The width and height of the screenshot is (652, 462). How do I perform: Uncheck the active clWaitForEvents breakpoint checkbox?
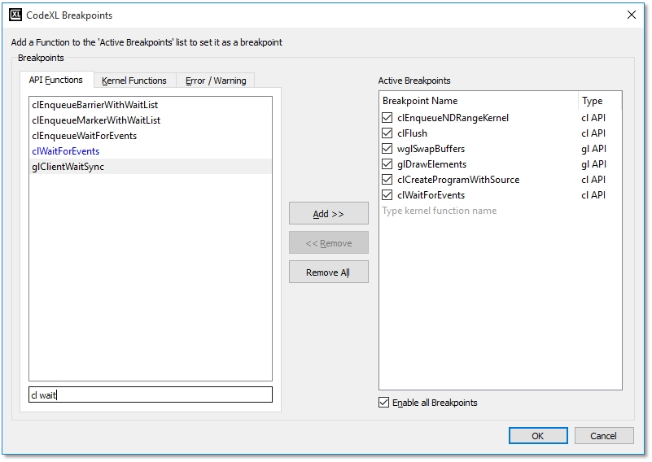pyautogui.click(x=387, y=195)
